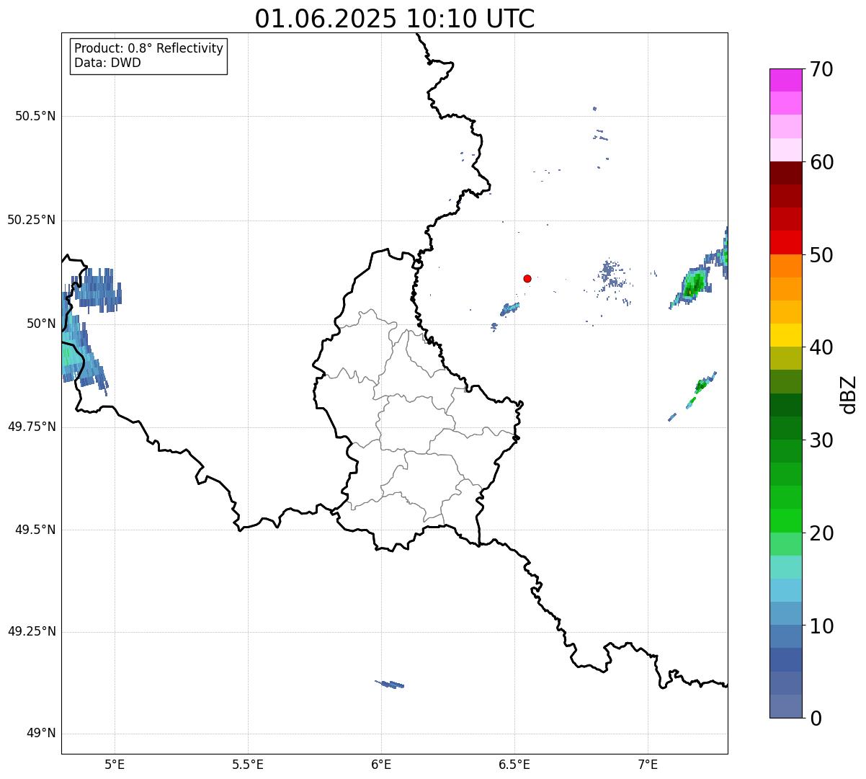Click the small echo streak near 6°E 49.1°N
This screenshot has height=779, width=866.
[390, 684]
